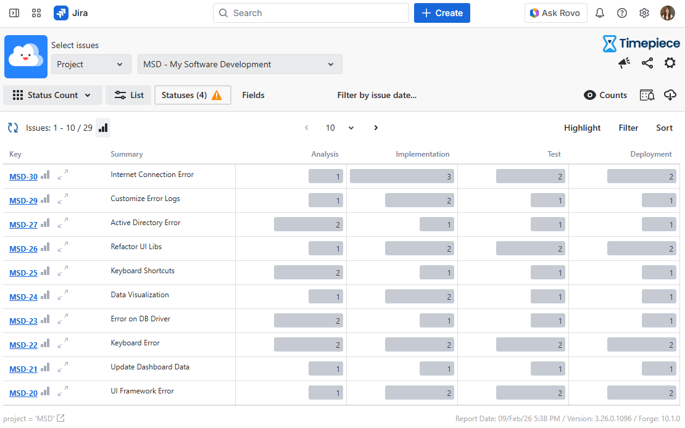Open the app switcher grid icon
This screenshot has width=685, height=428.
[36, 13]
